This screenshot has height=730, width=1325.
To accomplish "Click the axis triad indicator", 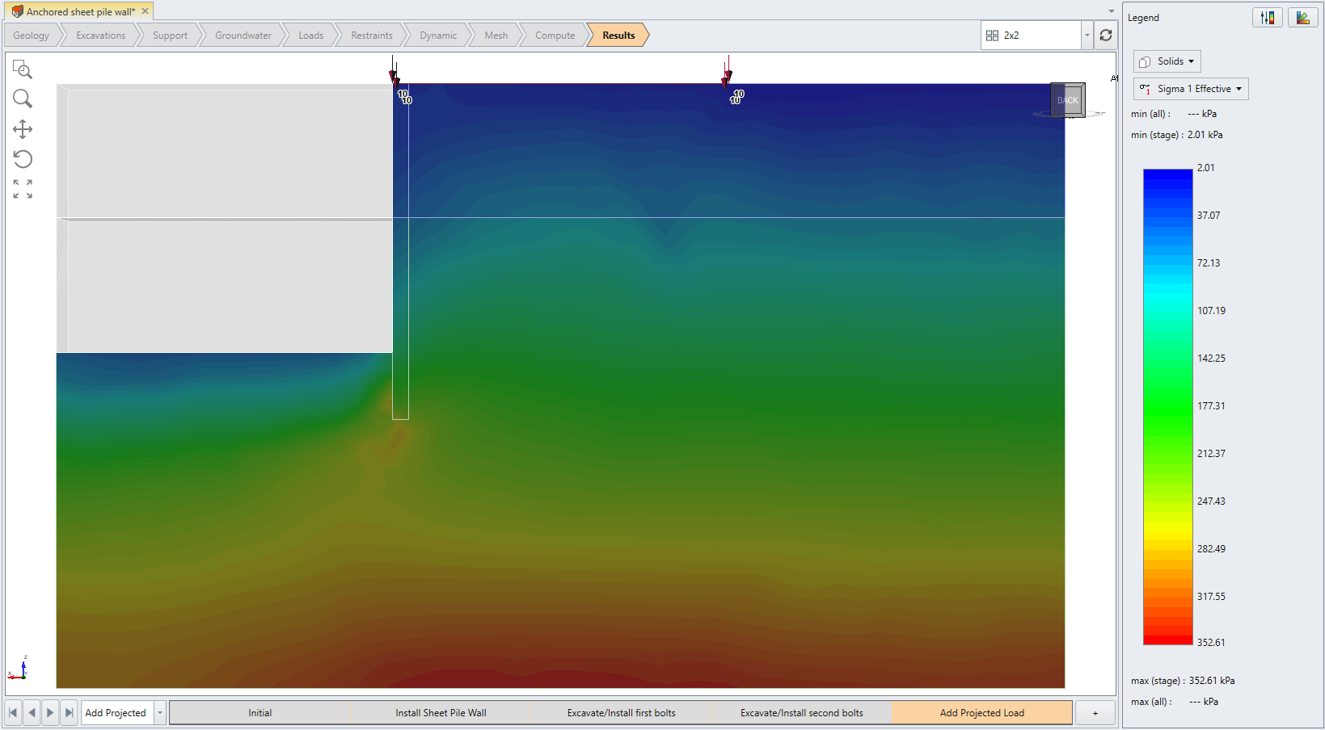I will click(19, 669).
